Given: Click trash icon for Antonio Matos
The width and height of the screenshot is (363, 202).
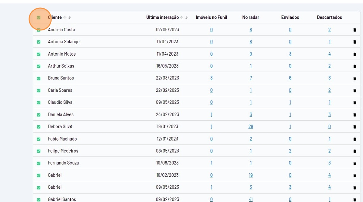Looking at the screenshot, I should [x=354, y=54].
